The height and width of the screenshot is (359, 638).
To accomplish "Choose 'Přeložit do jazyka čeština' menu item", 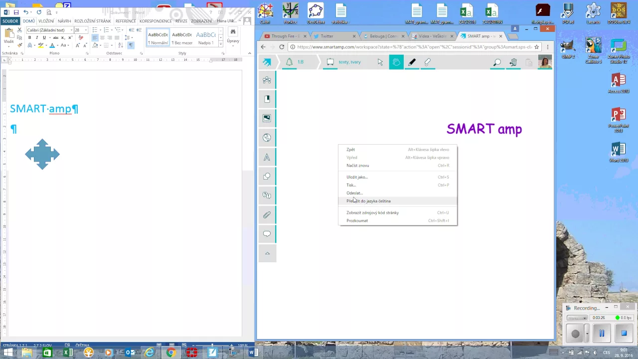I will click(398, 201).
